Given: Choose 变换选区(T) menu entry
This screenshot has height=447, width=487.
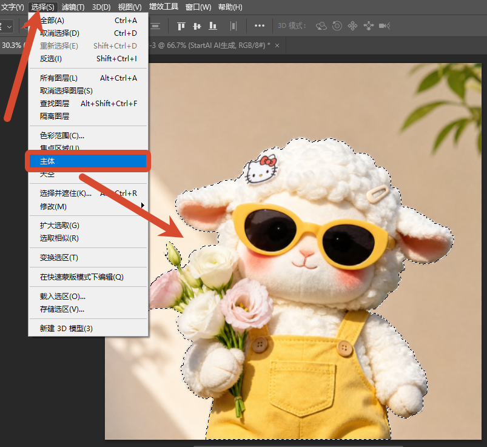Looking at the screenshot, I should pyautogui.click(x=88, y=258).
